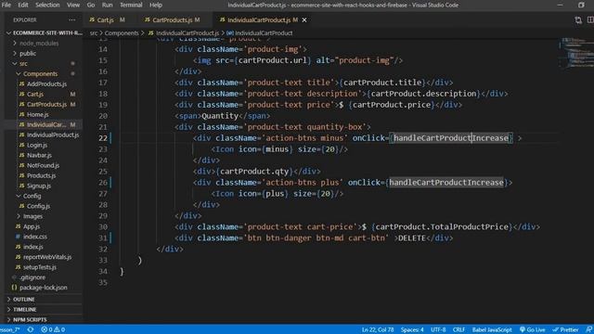Click DELETE text on line 31
The height and width of the screenshot is (334, 594).
click(x=412, y=238)
